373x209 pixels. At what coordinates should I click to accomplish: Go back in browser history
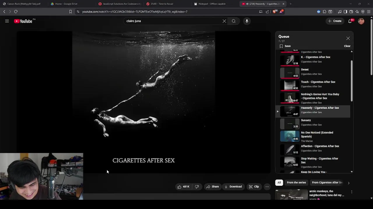tap(4, 12)
